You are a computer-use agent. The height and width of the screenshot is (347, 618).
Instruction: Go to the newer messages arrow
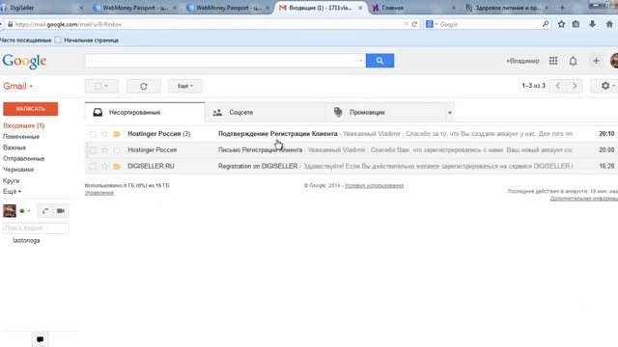pos(558,86)
